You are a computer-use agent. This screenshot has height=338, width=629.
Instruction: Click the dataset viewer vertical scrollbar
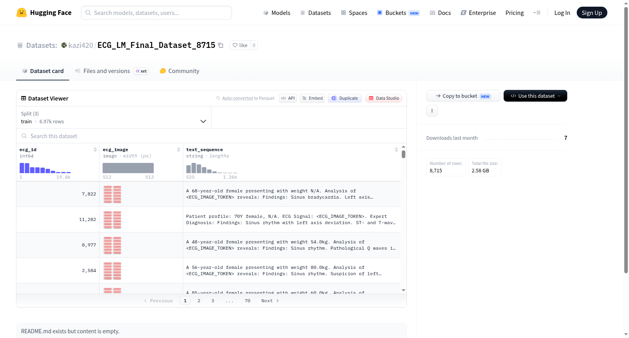click(x=403, y=154)
